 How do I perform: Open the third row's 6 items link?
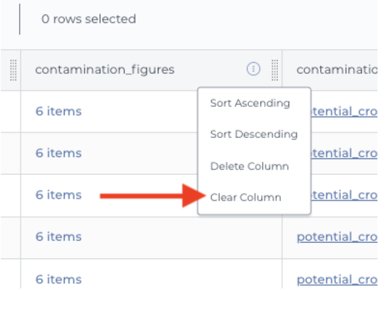[58, 195]
